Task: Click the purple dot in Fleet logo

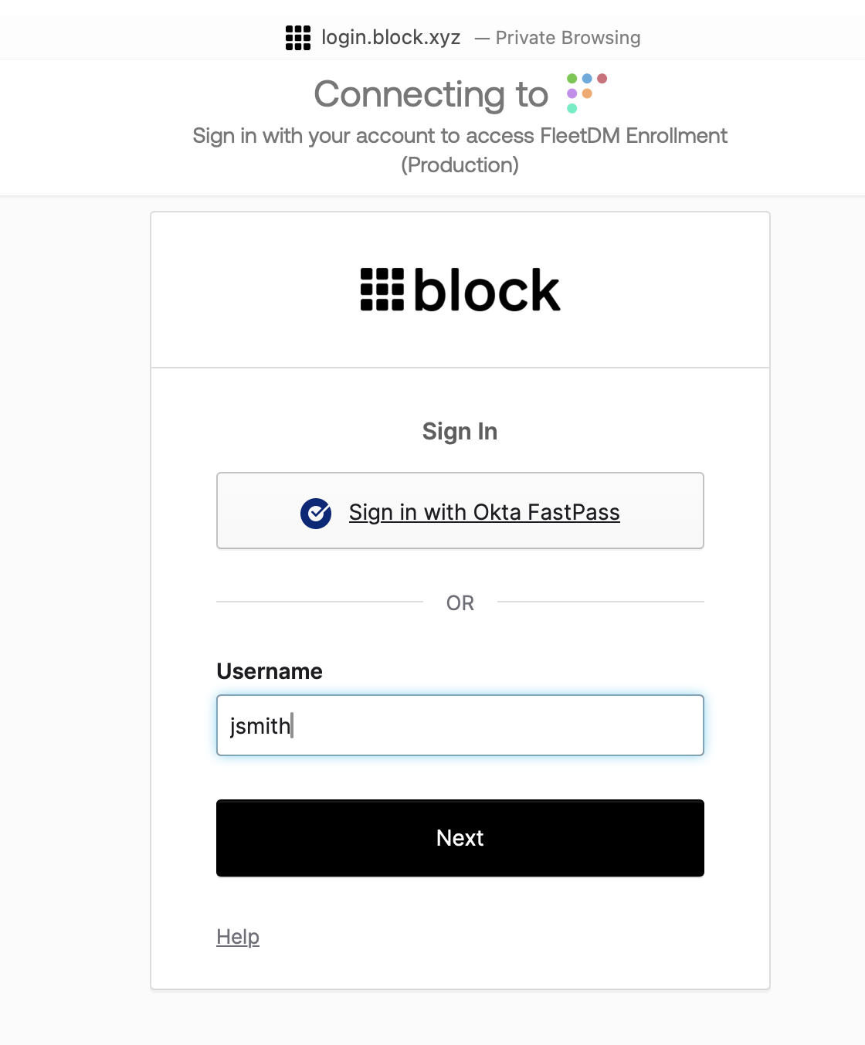Action: coord(572,93)
